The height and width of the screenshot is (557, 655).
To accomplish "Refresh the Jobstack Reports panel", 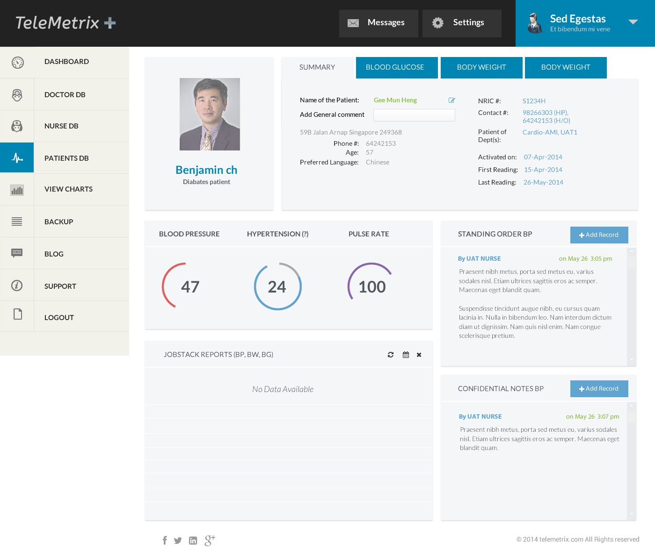I will (391, 355).
